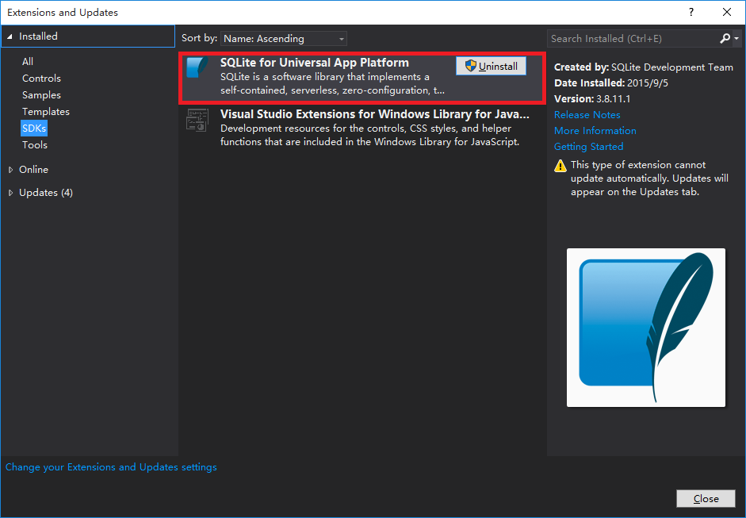Expand the Updates (4) category
The image size is (746, 518).
pyautogui.click(x=10, y=193)
